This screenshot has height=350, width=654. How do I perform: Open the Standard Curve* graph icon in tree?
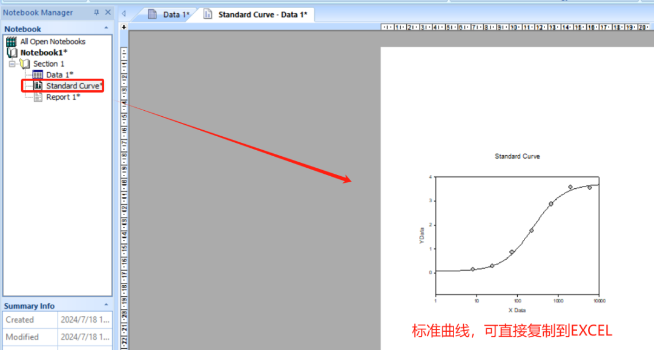pyautogui.click(x=38, y=85)
